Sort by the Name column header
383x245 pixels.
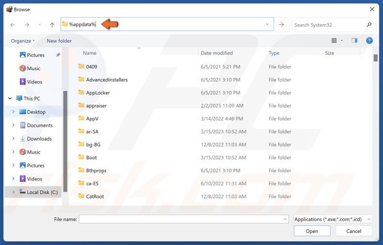(89, 53)
